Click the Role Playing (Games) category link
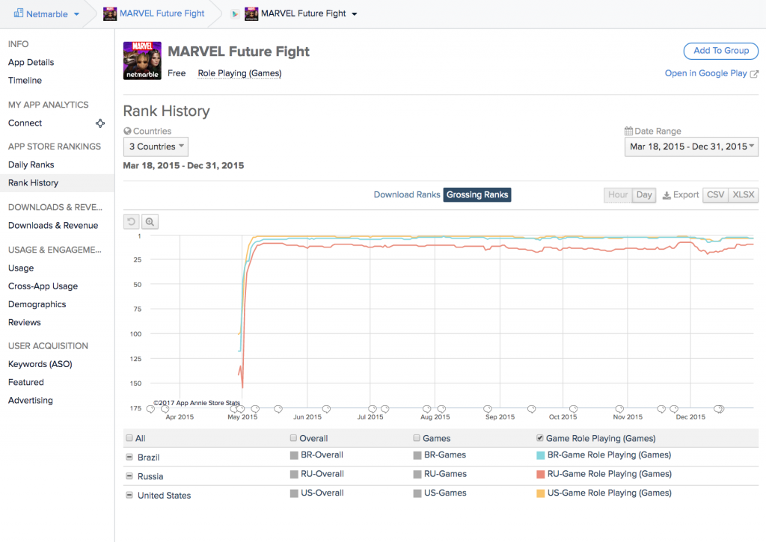Image resolution: width=766 pixels, height=542 pixels. coord(239,73)
